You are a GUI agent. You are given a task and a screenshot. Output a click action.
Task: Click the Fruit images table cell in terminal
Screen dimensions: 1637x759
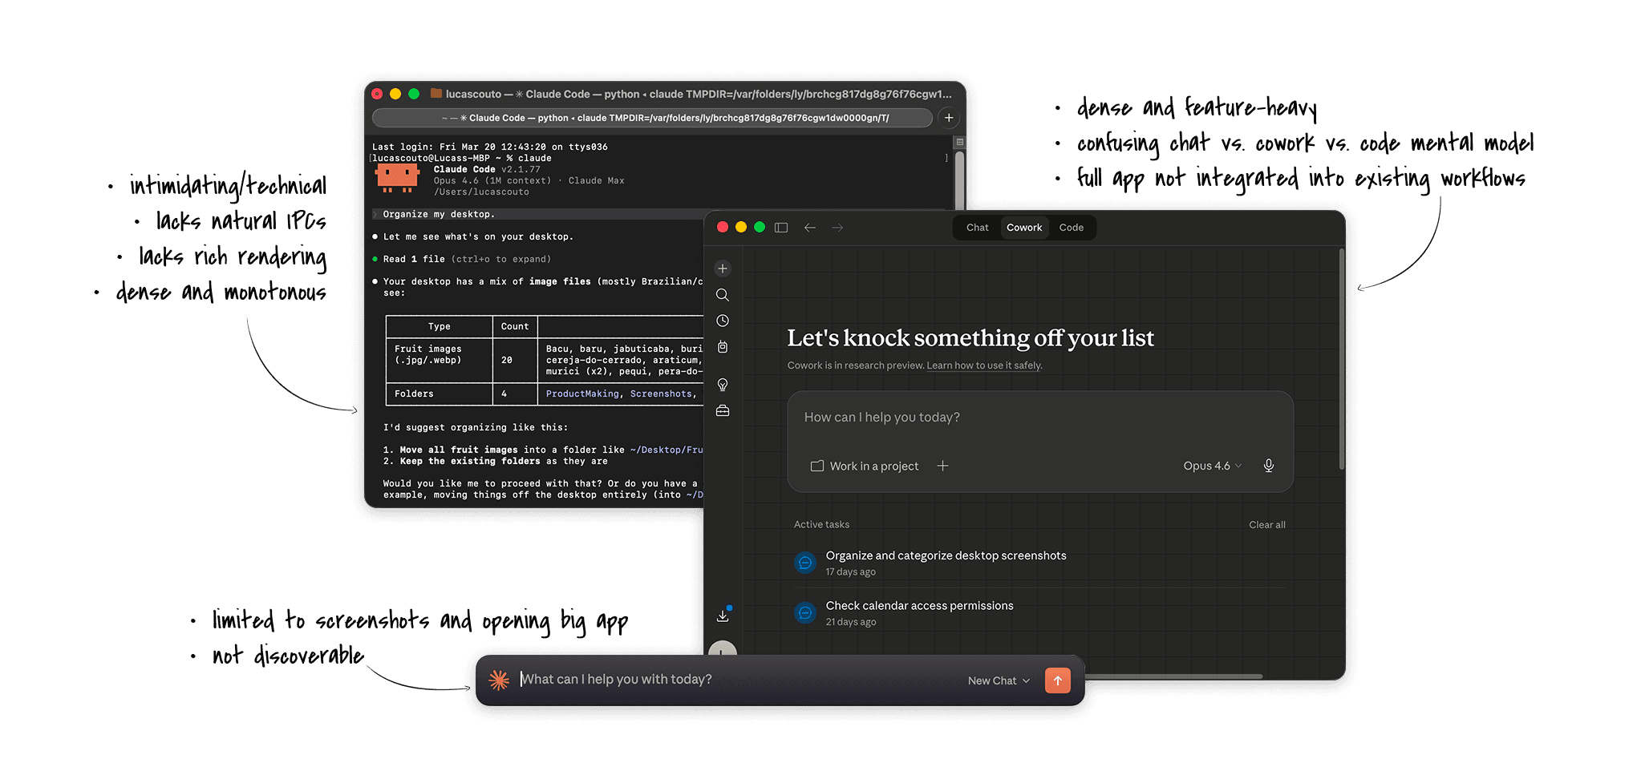(x=439, y=360)
